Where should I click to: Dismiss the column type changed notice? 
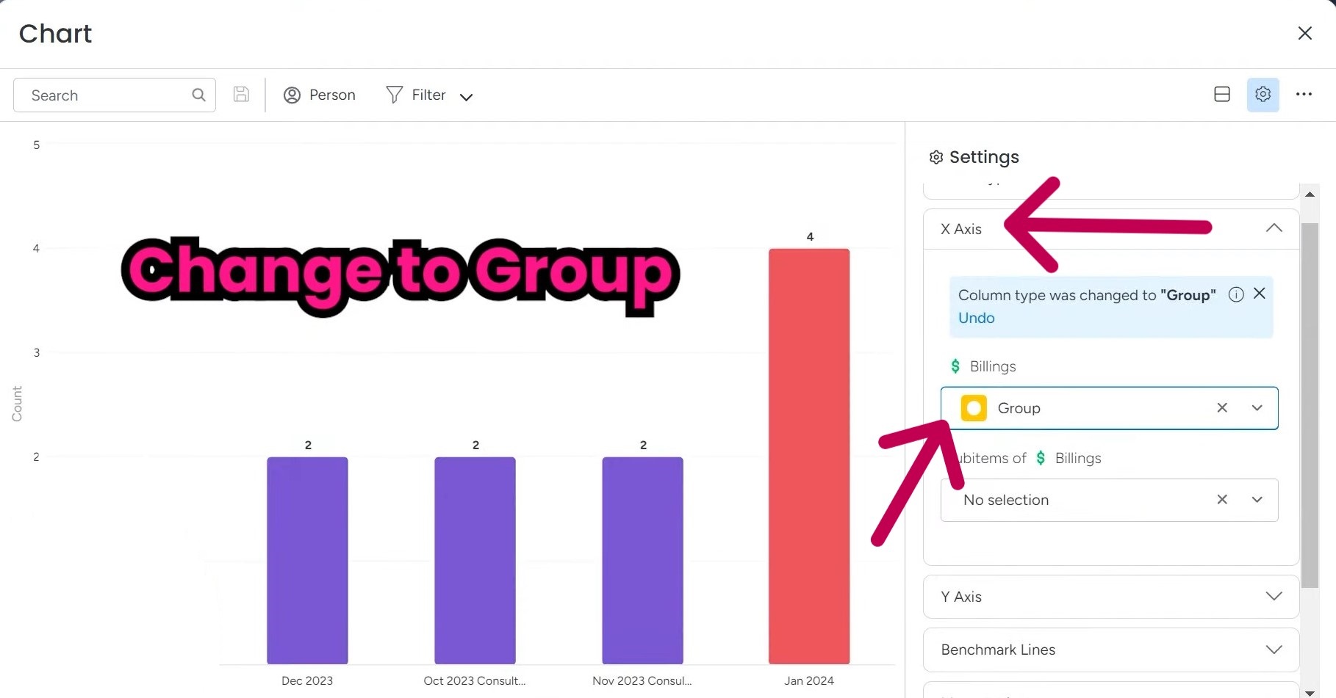click(1260, 294)
